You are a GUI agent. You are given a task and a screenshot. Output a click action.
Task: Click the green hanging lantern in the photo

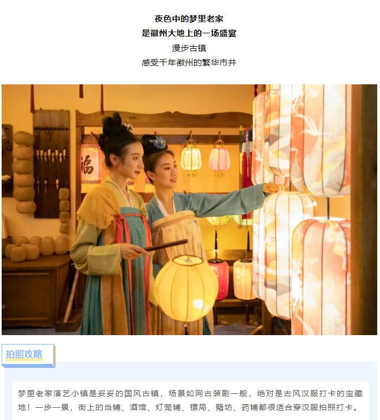click(191, 158)
